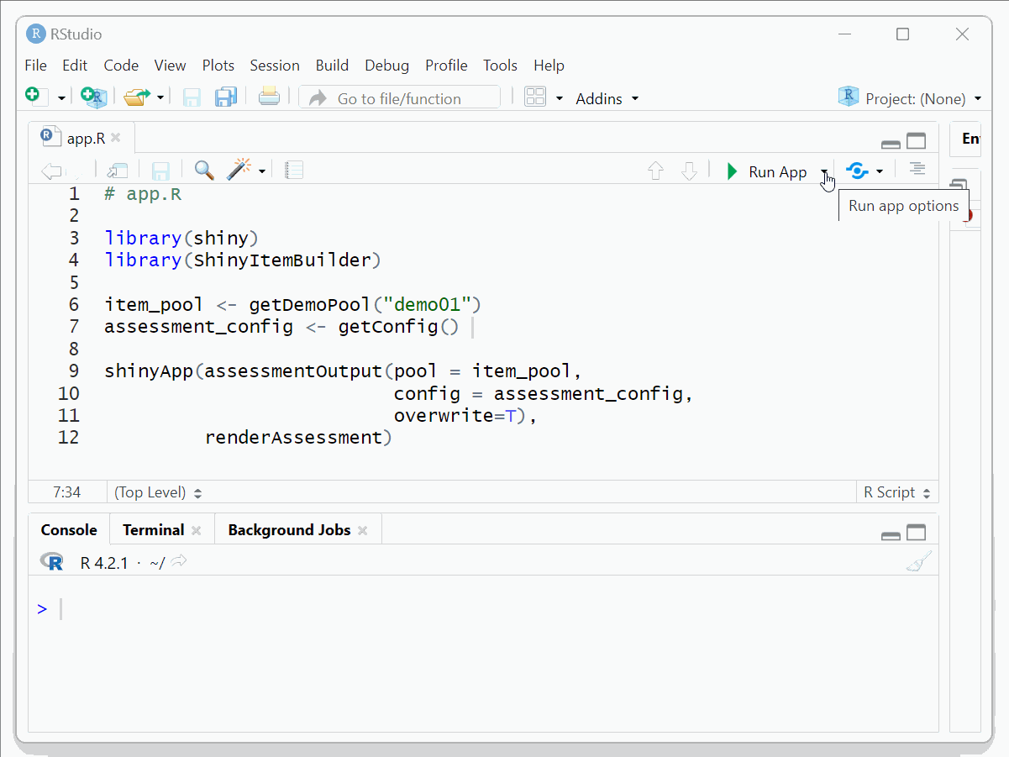Open the Help menu
This screenshot has height=757, width=1009.
[x=549, y=66]
